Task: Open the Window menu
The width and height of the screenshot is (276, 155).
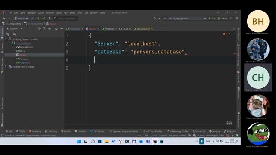Action: [x=94, y=13]
